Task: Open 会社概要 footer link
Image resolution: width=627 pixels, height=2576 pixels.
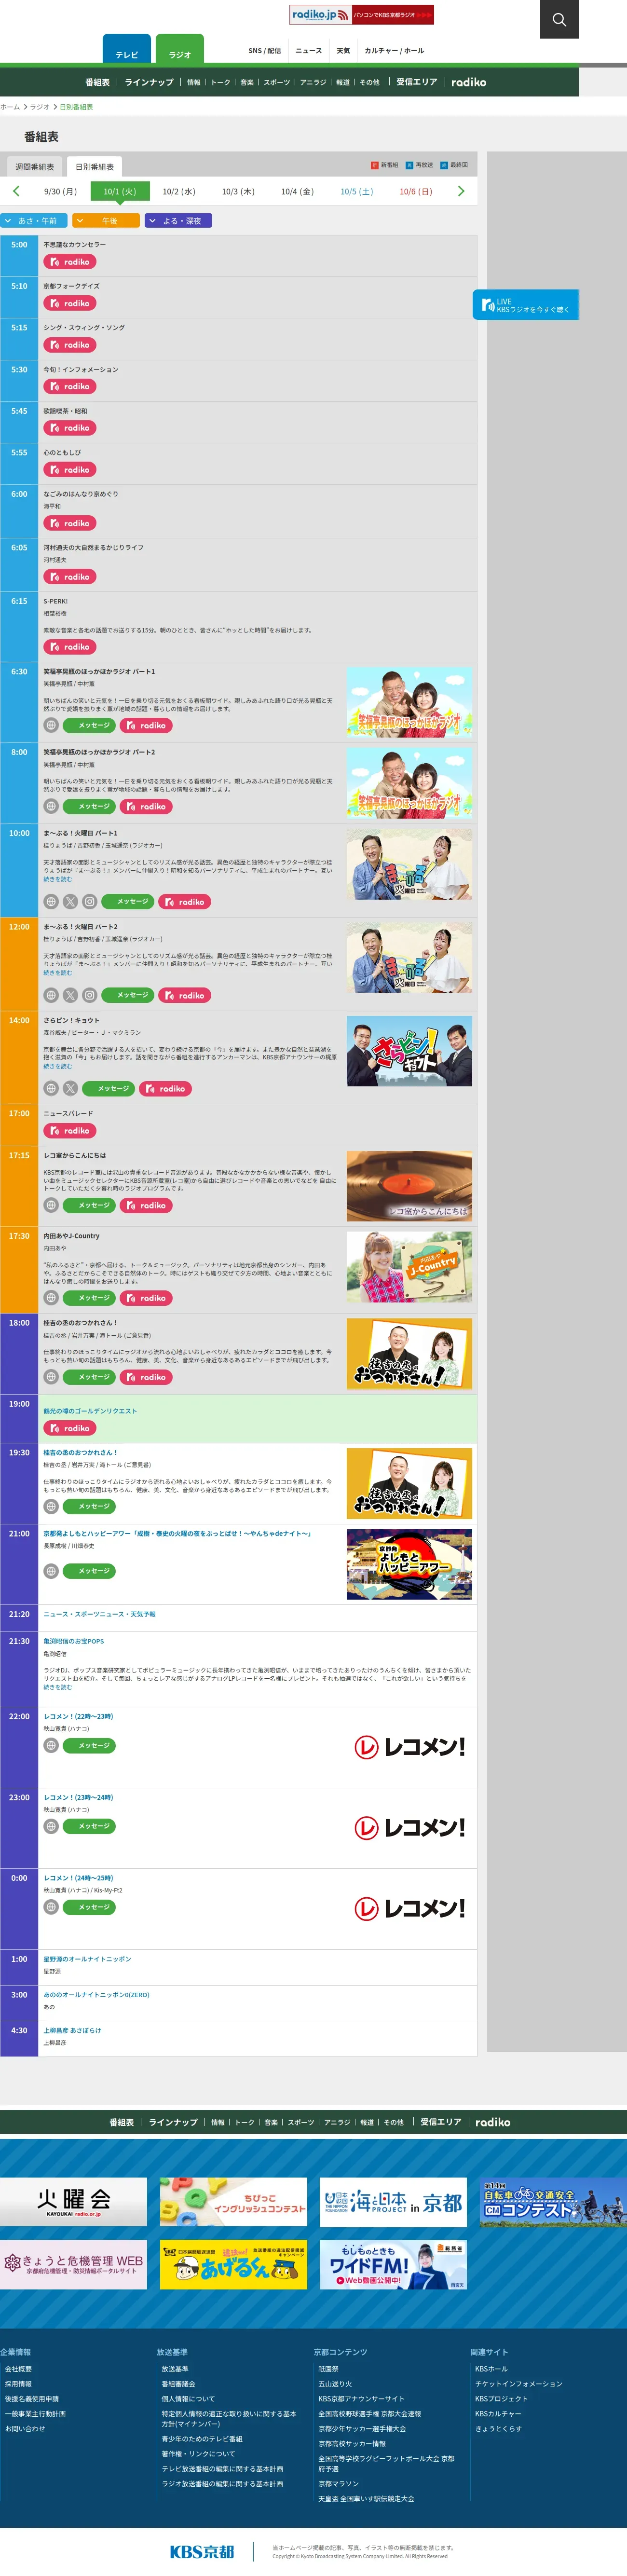Action: click(18, 2369)
